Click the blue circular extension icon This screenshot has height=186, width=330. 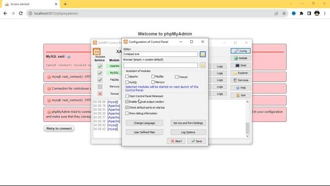[293, 13]
